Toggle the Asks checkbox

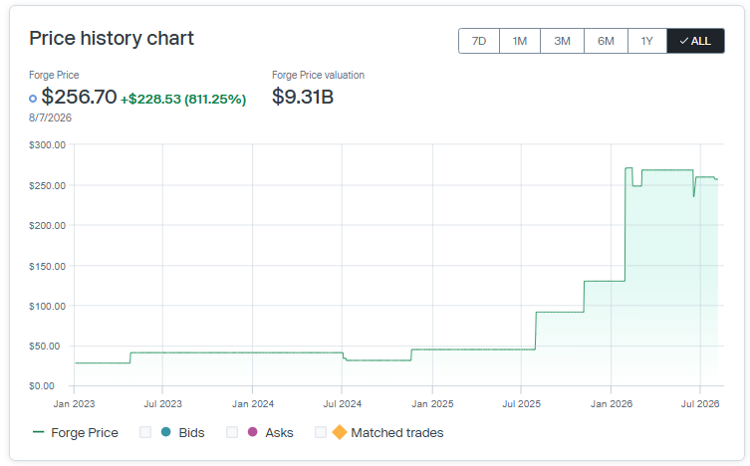(x=232, y=432)
